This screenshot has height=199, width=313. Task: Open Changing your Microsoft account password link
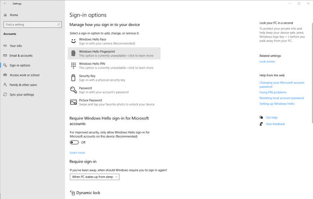click(x=282, y=85)
